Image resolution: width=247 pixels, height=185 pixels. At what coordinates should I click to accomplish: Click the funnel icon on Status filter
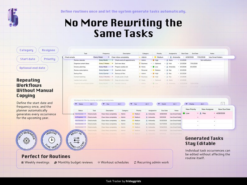point(76,104)
